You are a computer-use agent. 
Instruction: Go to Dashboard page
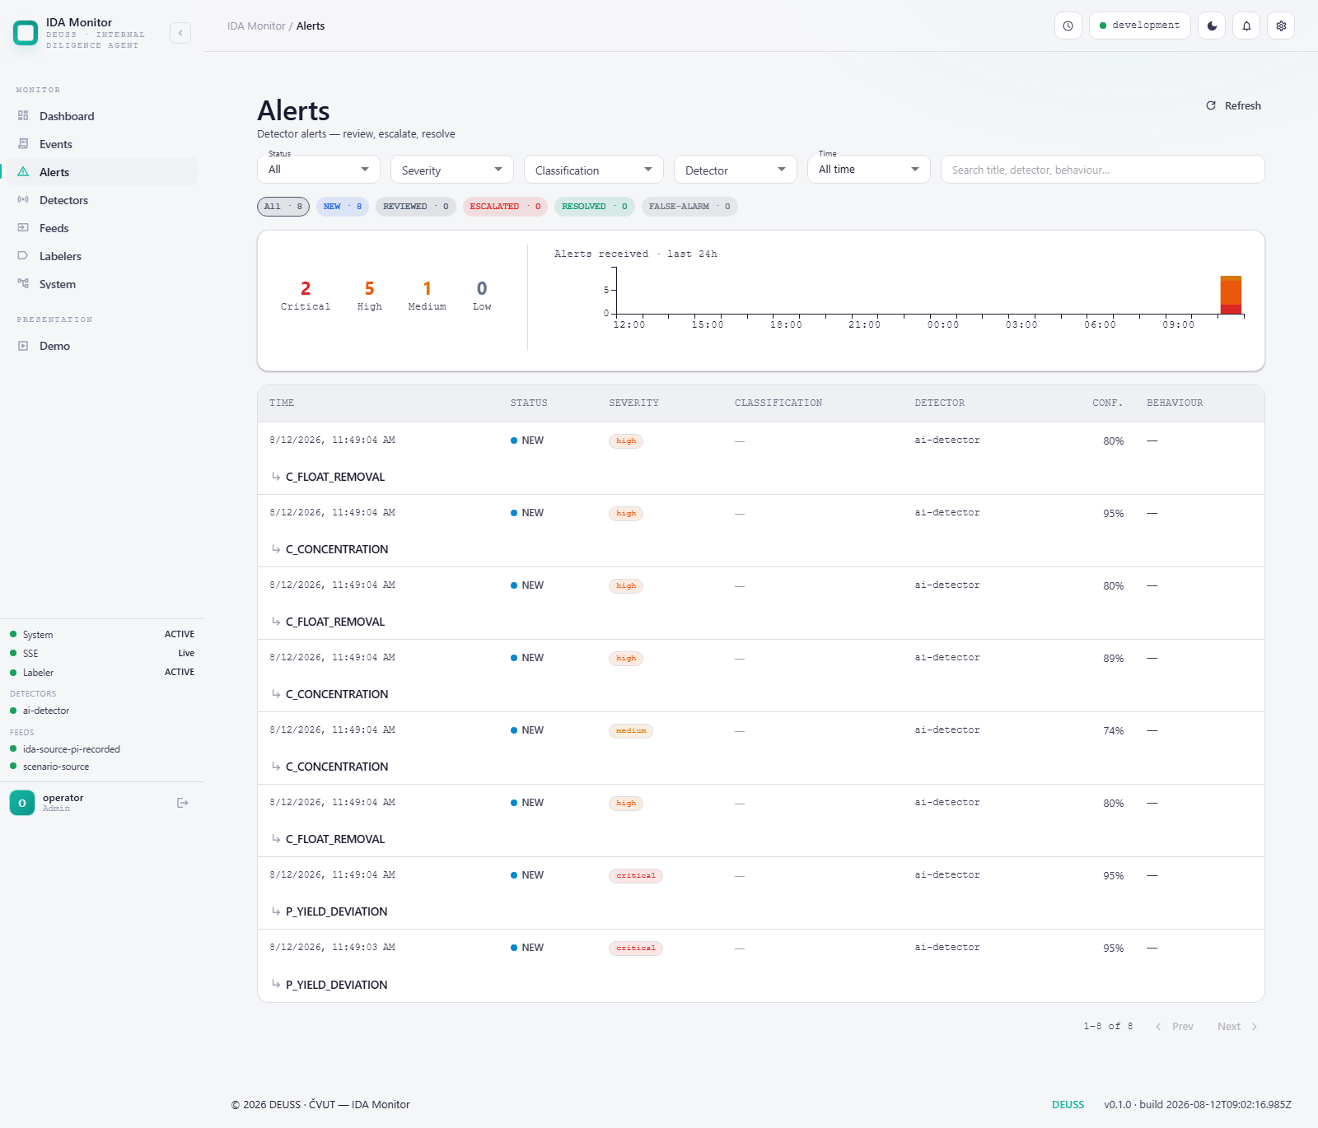[x=102, y=116]
